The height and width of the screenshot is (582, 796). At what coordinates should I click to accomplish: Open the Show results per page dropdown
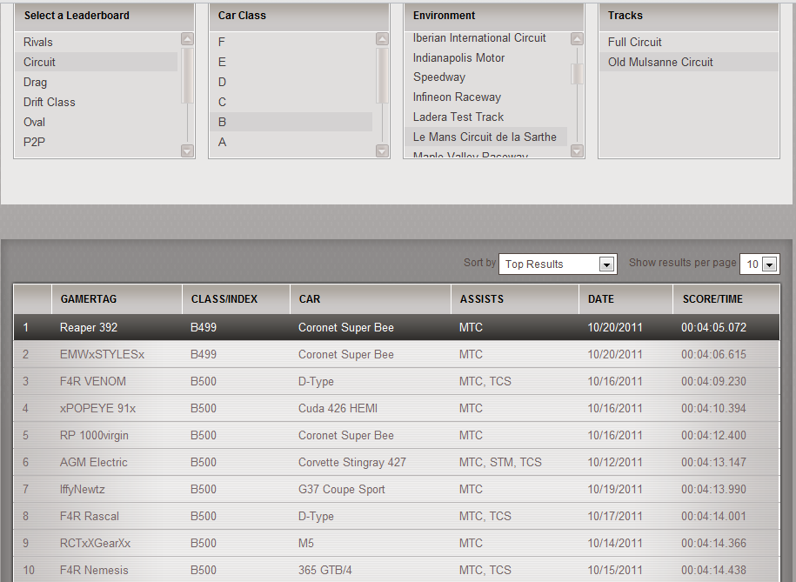759,264
